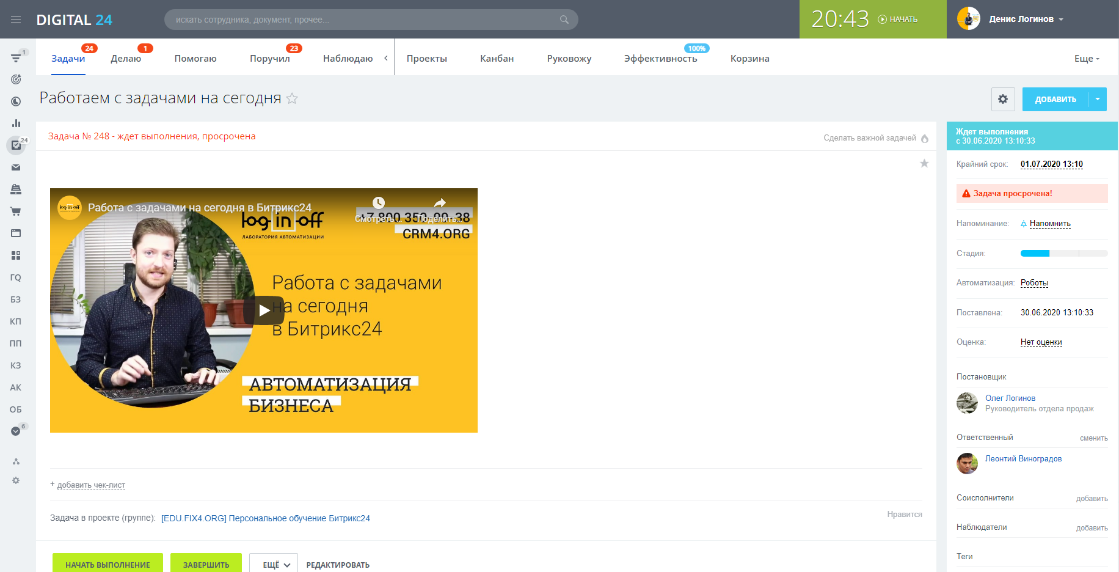Toggle the task favorite star
Viewport: 1119px width, 572px height.
click(x=924, y=163)
